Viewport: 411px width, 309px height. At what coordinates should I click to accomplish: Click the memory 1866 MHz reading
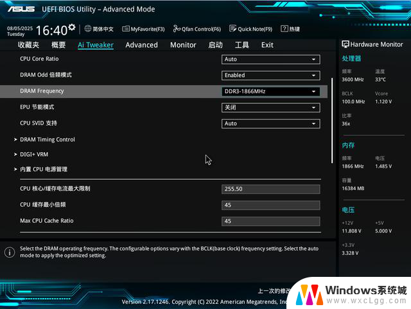353,166
